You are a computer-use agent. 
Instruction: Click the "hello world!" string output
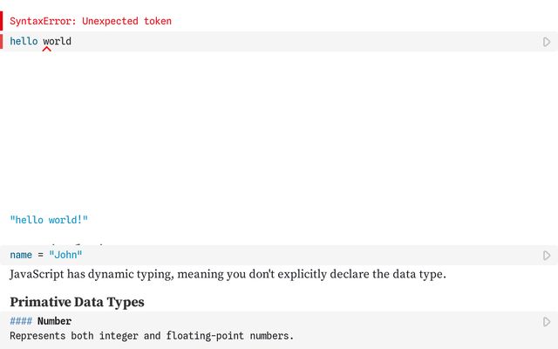pos(49,221)
